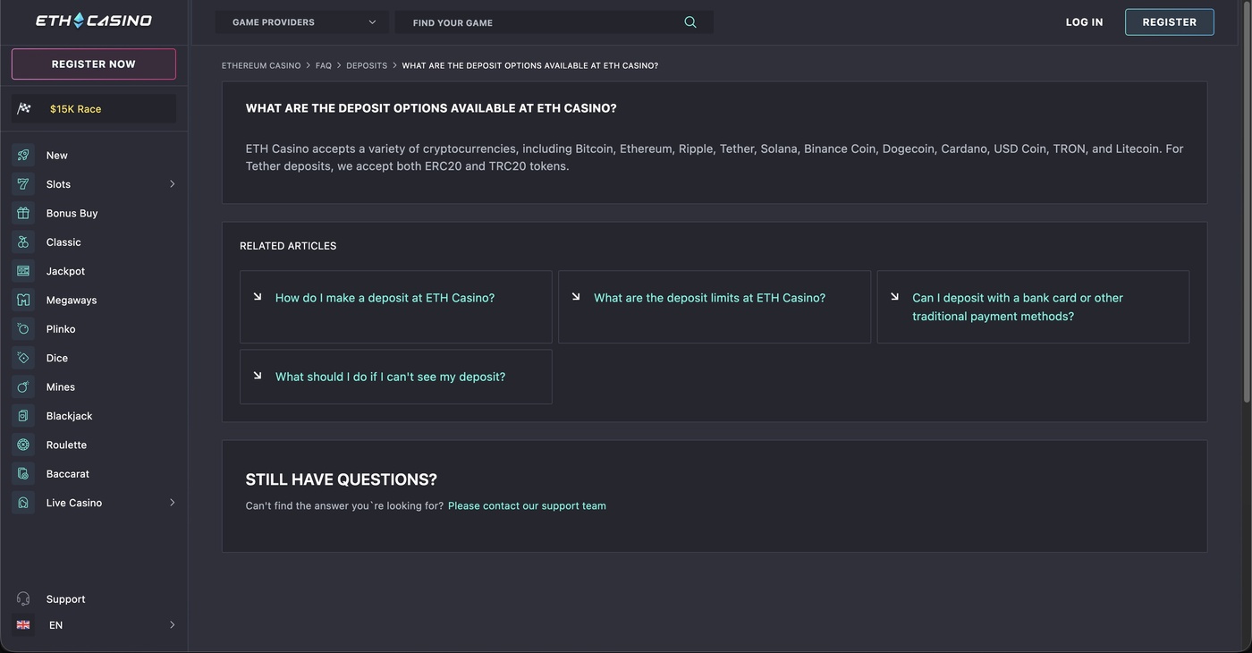This screenshot has height=653, width=1252.
Task: Go to FAQ breadcrumb link
Action: tap(324, 65)
